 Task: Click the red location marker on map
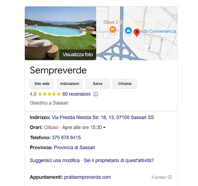pos(137,32)
